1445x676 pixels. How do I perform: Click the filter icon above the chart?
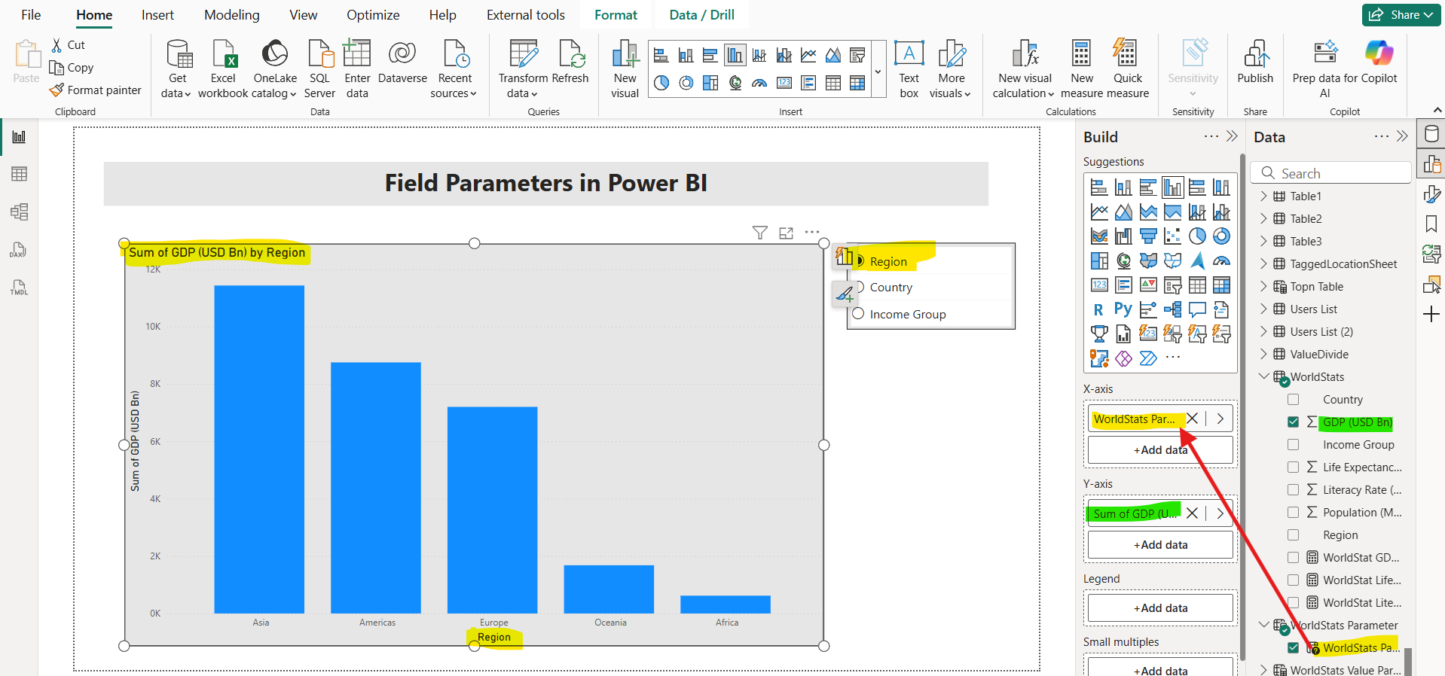[x=760, y=233]
